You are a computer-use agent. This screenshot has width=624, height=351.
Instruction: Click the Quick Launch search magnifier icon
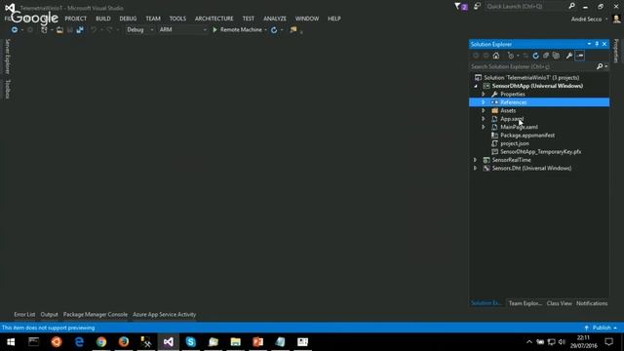pos(571,6)
